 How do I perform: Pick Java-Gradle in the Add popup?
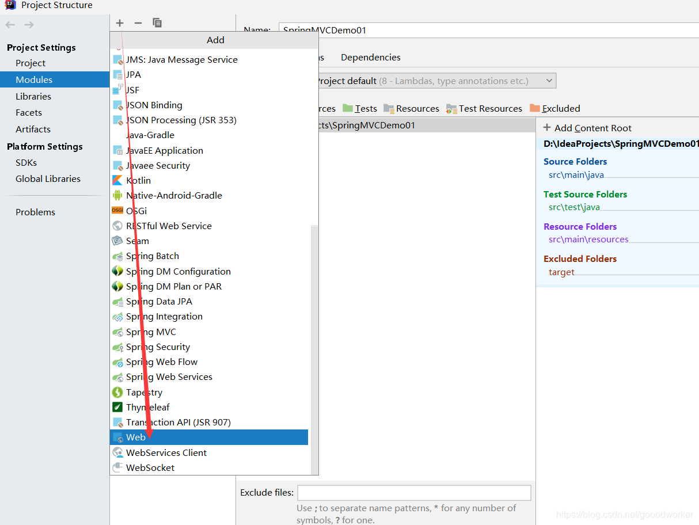210,135
